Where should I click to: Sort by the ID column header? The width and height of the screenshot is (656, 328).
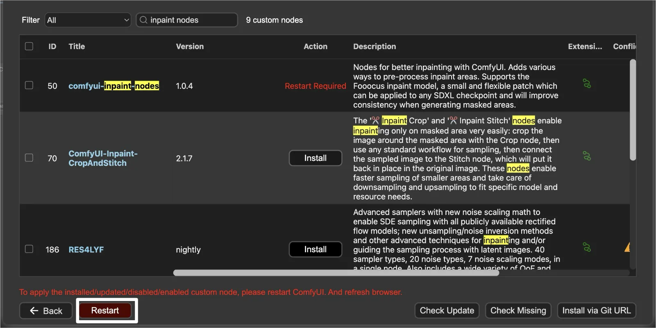coord(52,46)
